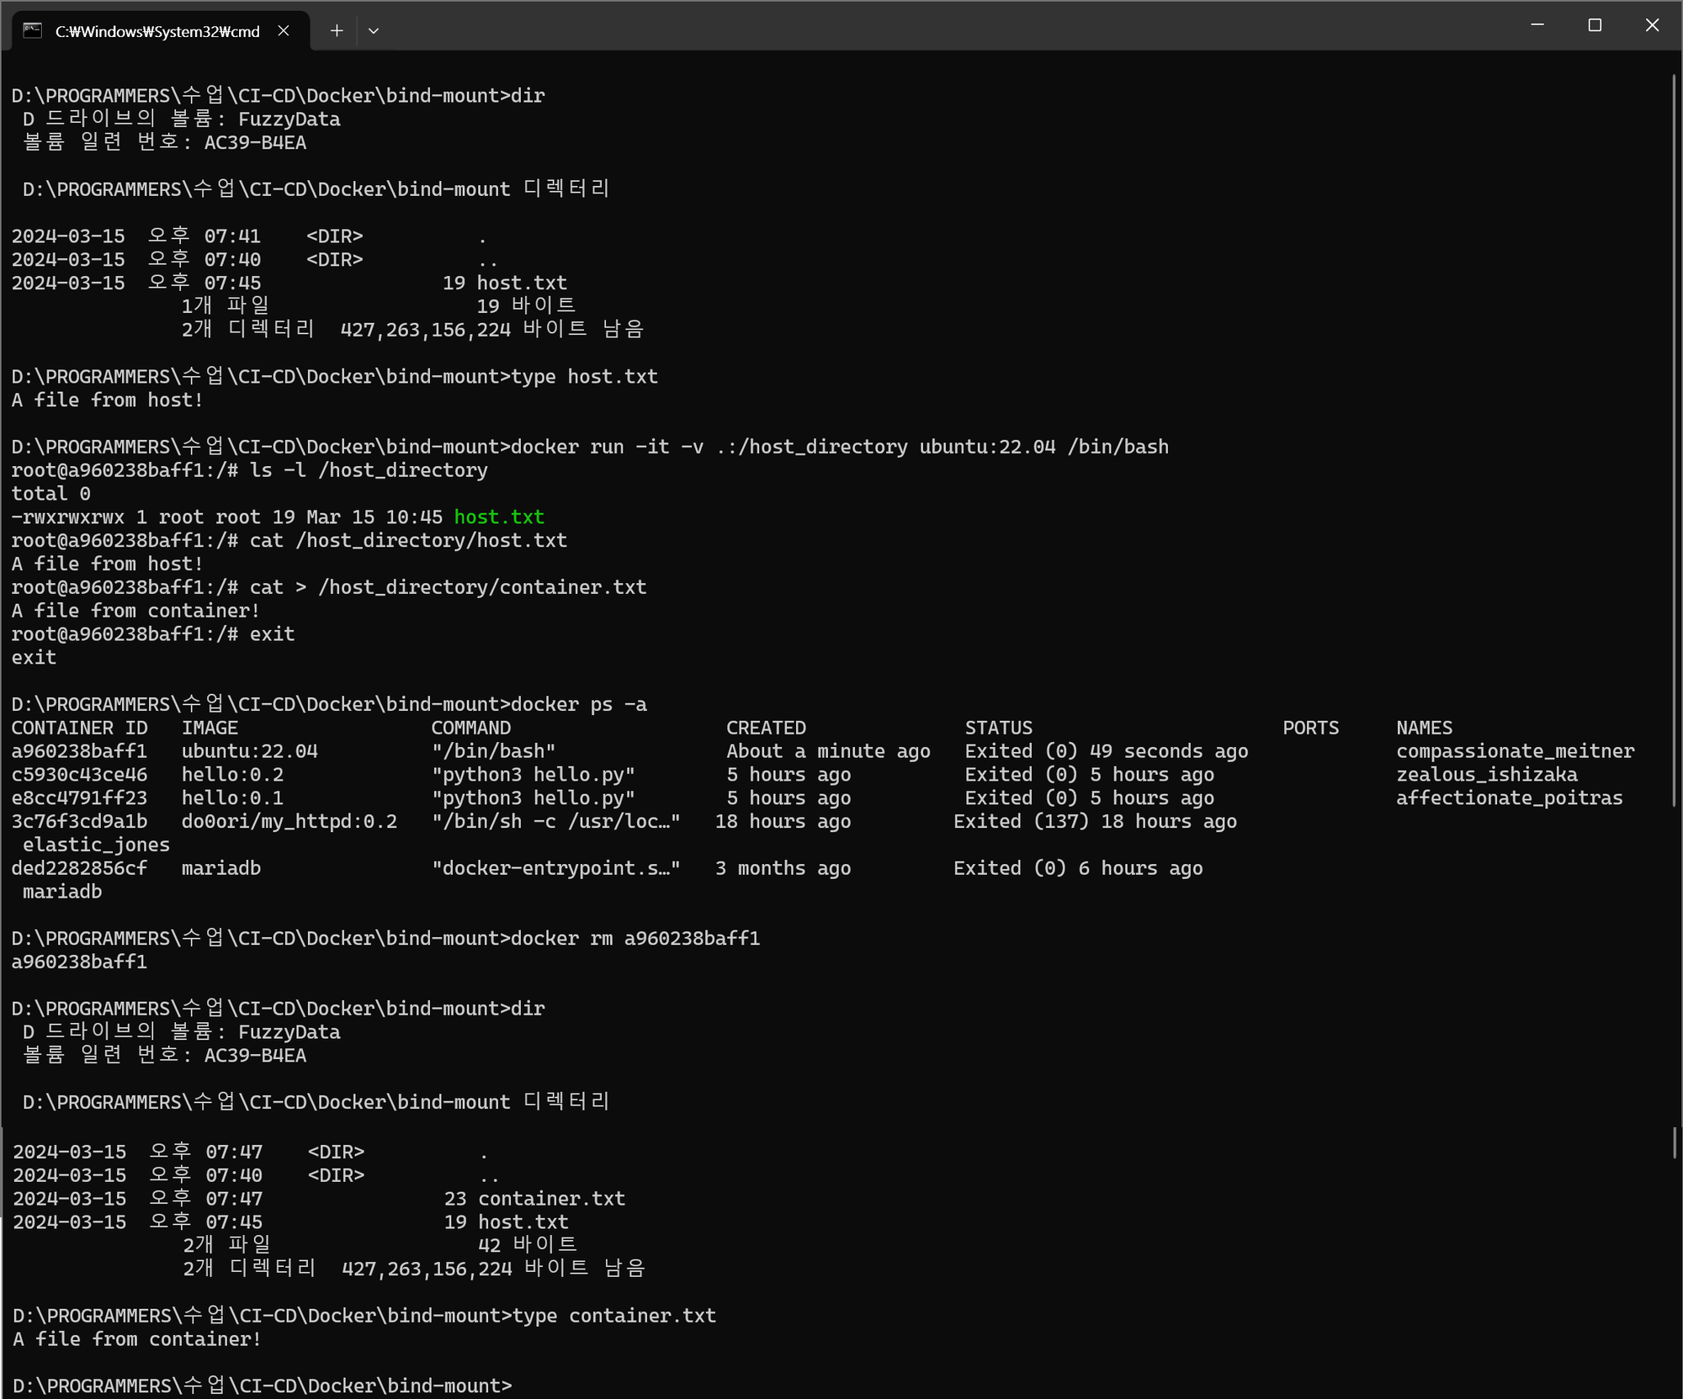Click the image name hello:0.2
The height and width of the screenshot is (1399, 1683).
(x=232, y=774)
